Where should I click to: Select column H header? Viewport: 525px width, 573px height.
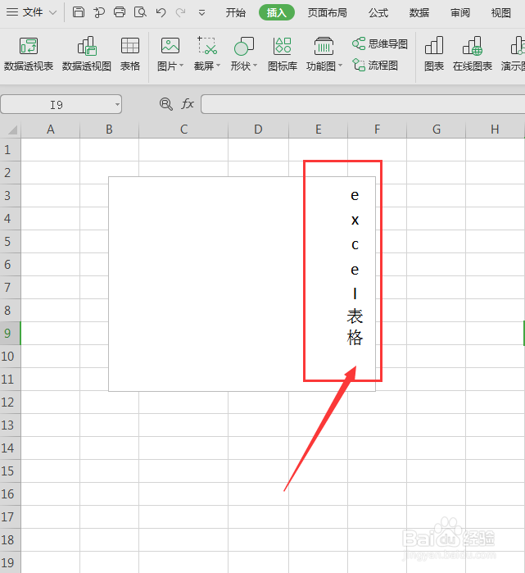(x=495, y=130)
